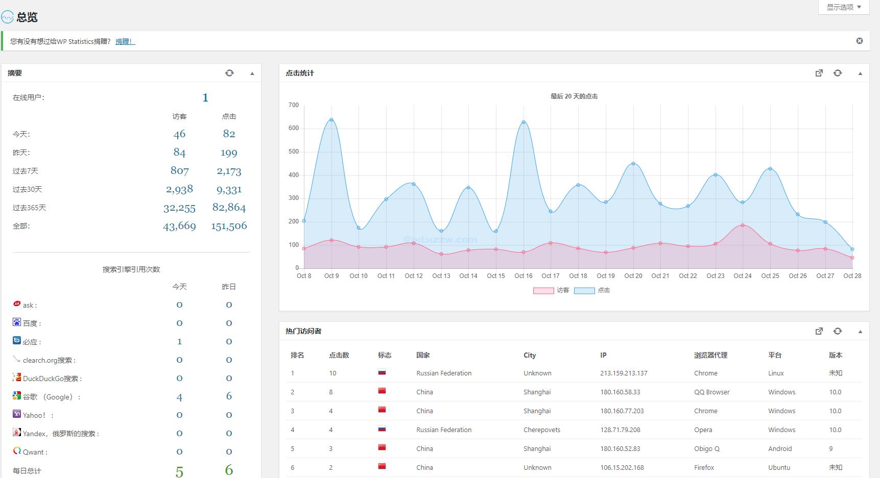Click the DuckDuckGo search icon
Viewport: 880px width, 478px height.
click(x=17, y=377)
